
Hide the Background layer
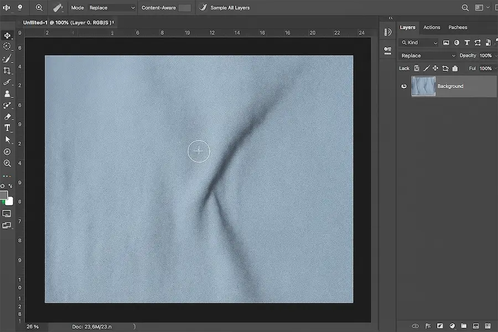point(404,86)
